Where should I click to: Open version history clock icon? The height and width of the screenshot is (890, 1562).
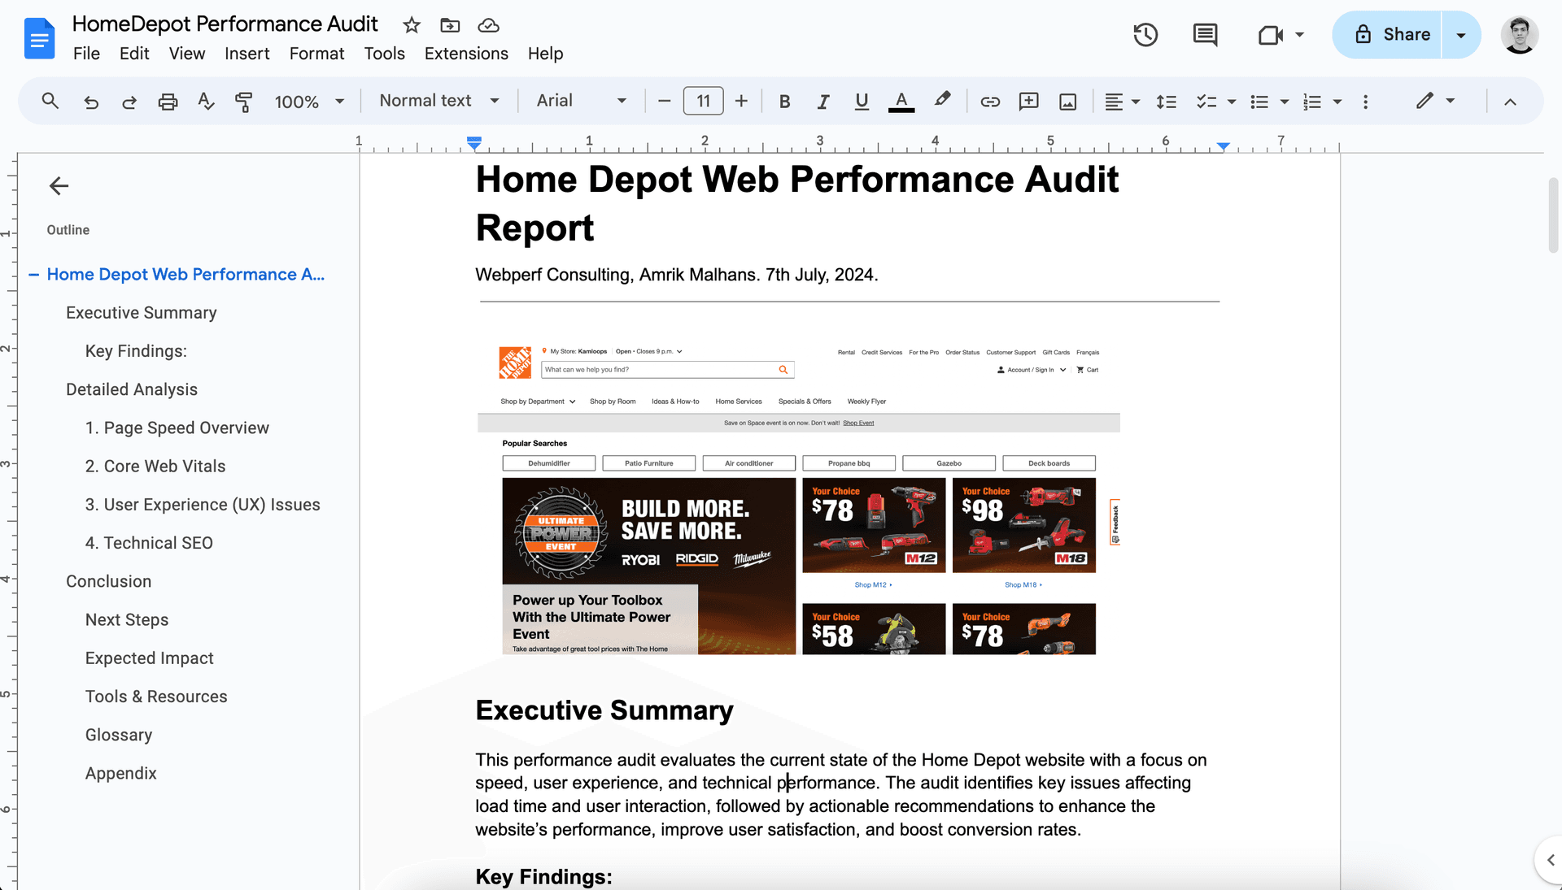1145,35
